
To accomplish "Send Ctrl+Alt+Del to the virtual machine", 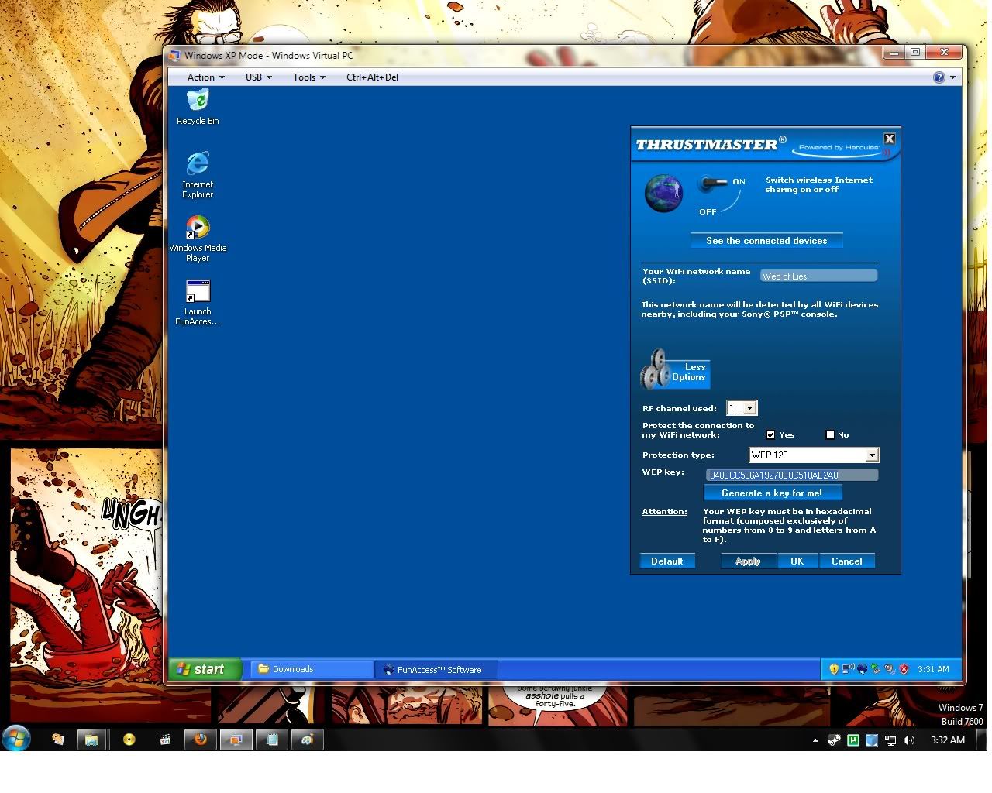I will pos(372,77).
